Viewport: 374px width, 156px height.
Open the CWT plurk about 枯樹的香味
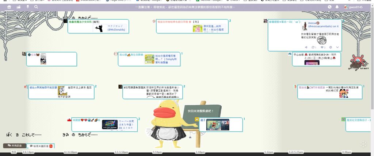[x=330, y=92]
